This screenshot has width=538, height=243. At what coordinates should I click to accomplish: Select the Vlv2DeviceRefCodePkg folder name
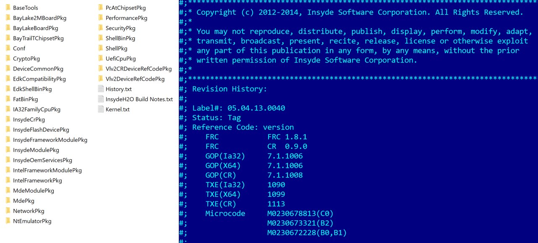click(135, 78)
